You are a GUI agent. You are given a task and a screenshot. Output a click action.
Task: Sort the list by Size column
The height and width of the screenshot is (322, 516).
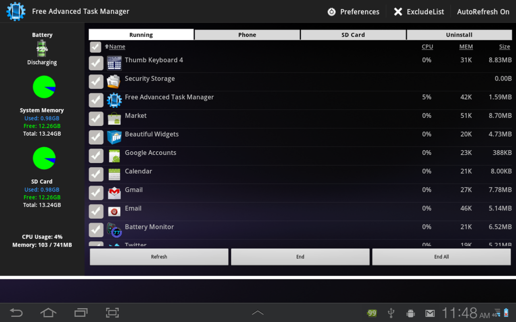click(x=505, y=47)
